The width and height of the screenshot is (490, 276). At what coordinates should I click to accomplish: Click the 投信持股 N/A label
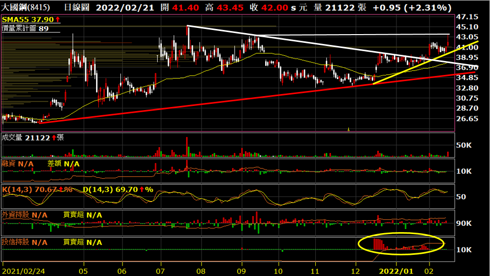coord(25,242)
